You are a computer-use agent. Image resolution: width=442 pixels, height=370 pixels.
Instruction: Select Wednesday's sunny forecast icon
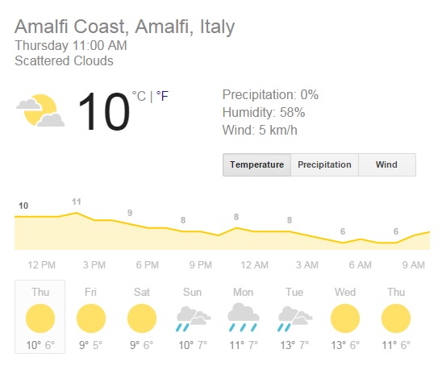[x=345, y=318]
